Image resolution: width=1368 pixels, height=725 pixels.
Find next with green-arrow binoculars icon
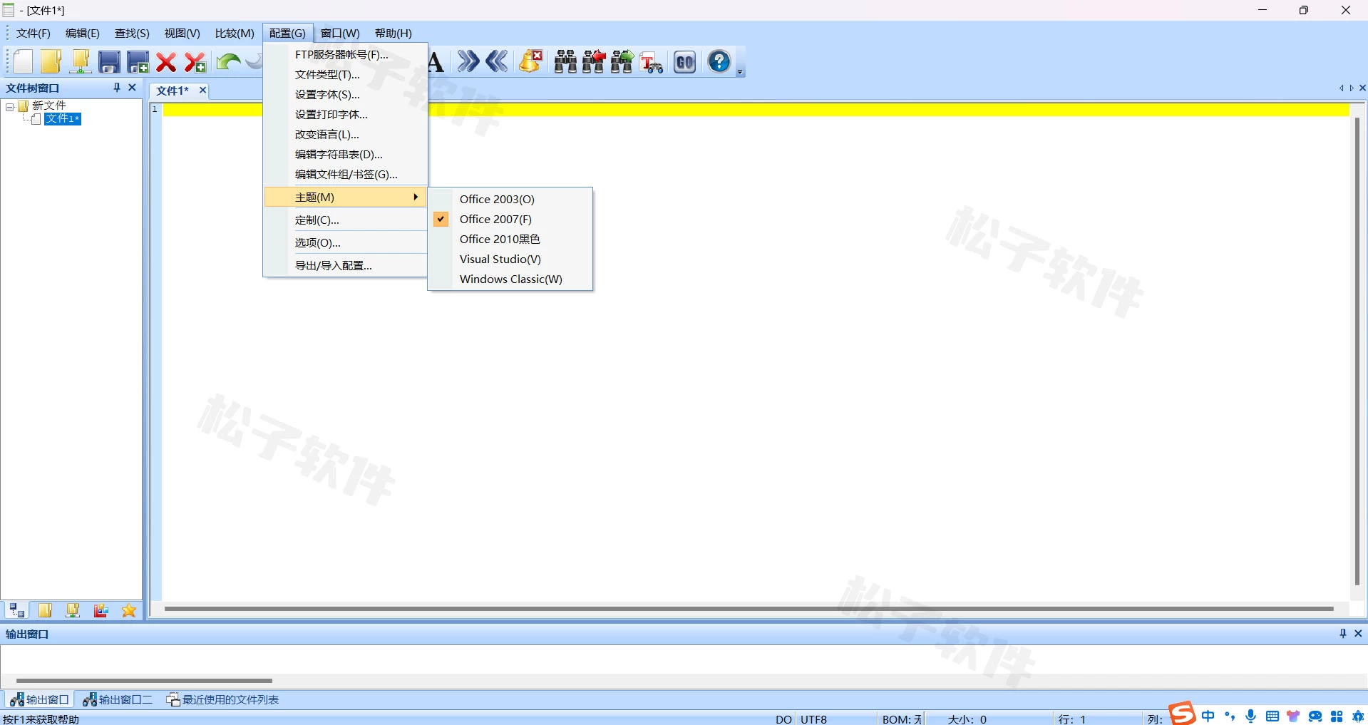pos(622,62)
